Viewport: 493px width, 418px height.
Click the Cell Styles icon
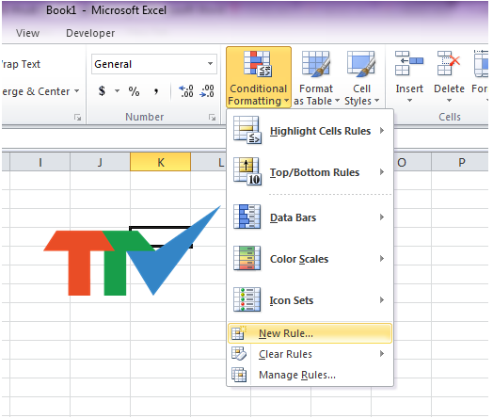(361, 64)
